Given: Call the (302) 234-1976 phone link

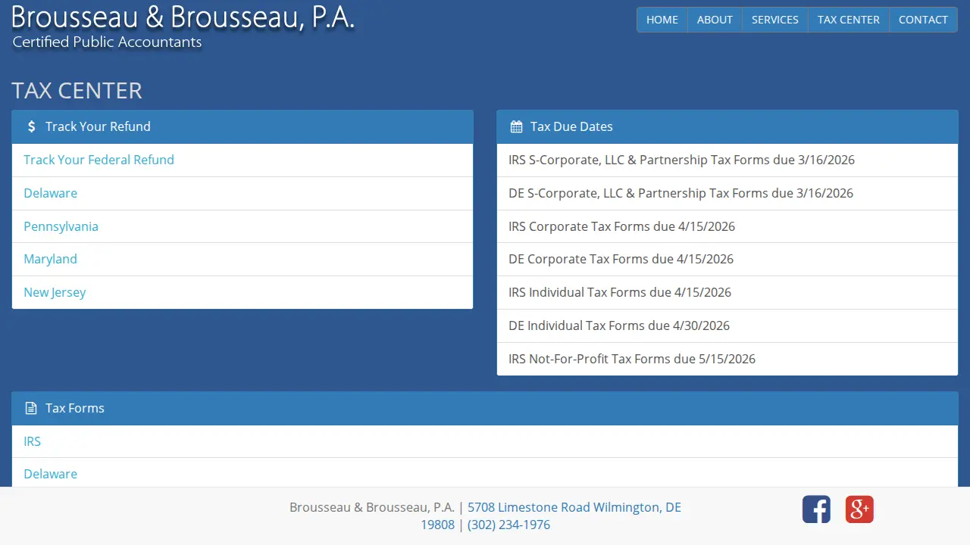Looking at the screenshot, I should click(x=508, y=525).
